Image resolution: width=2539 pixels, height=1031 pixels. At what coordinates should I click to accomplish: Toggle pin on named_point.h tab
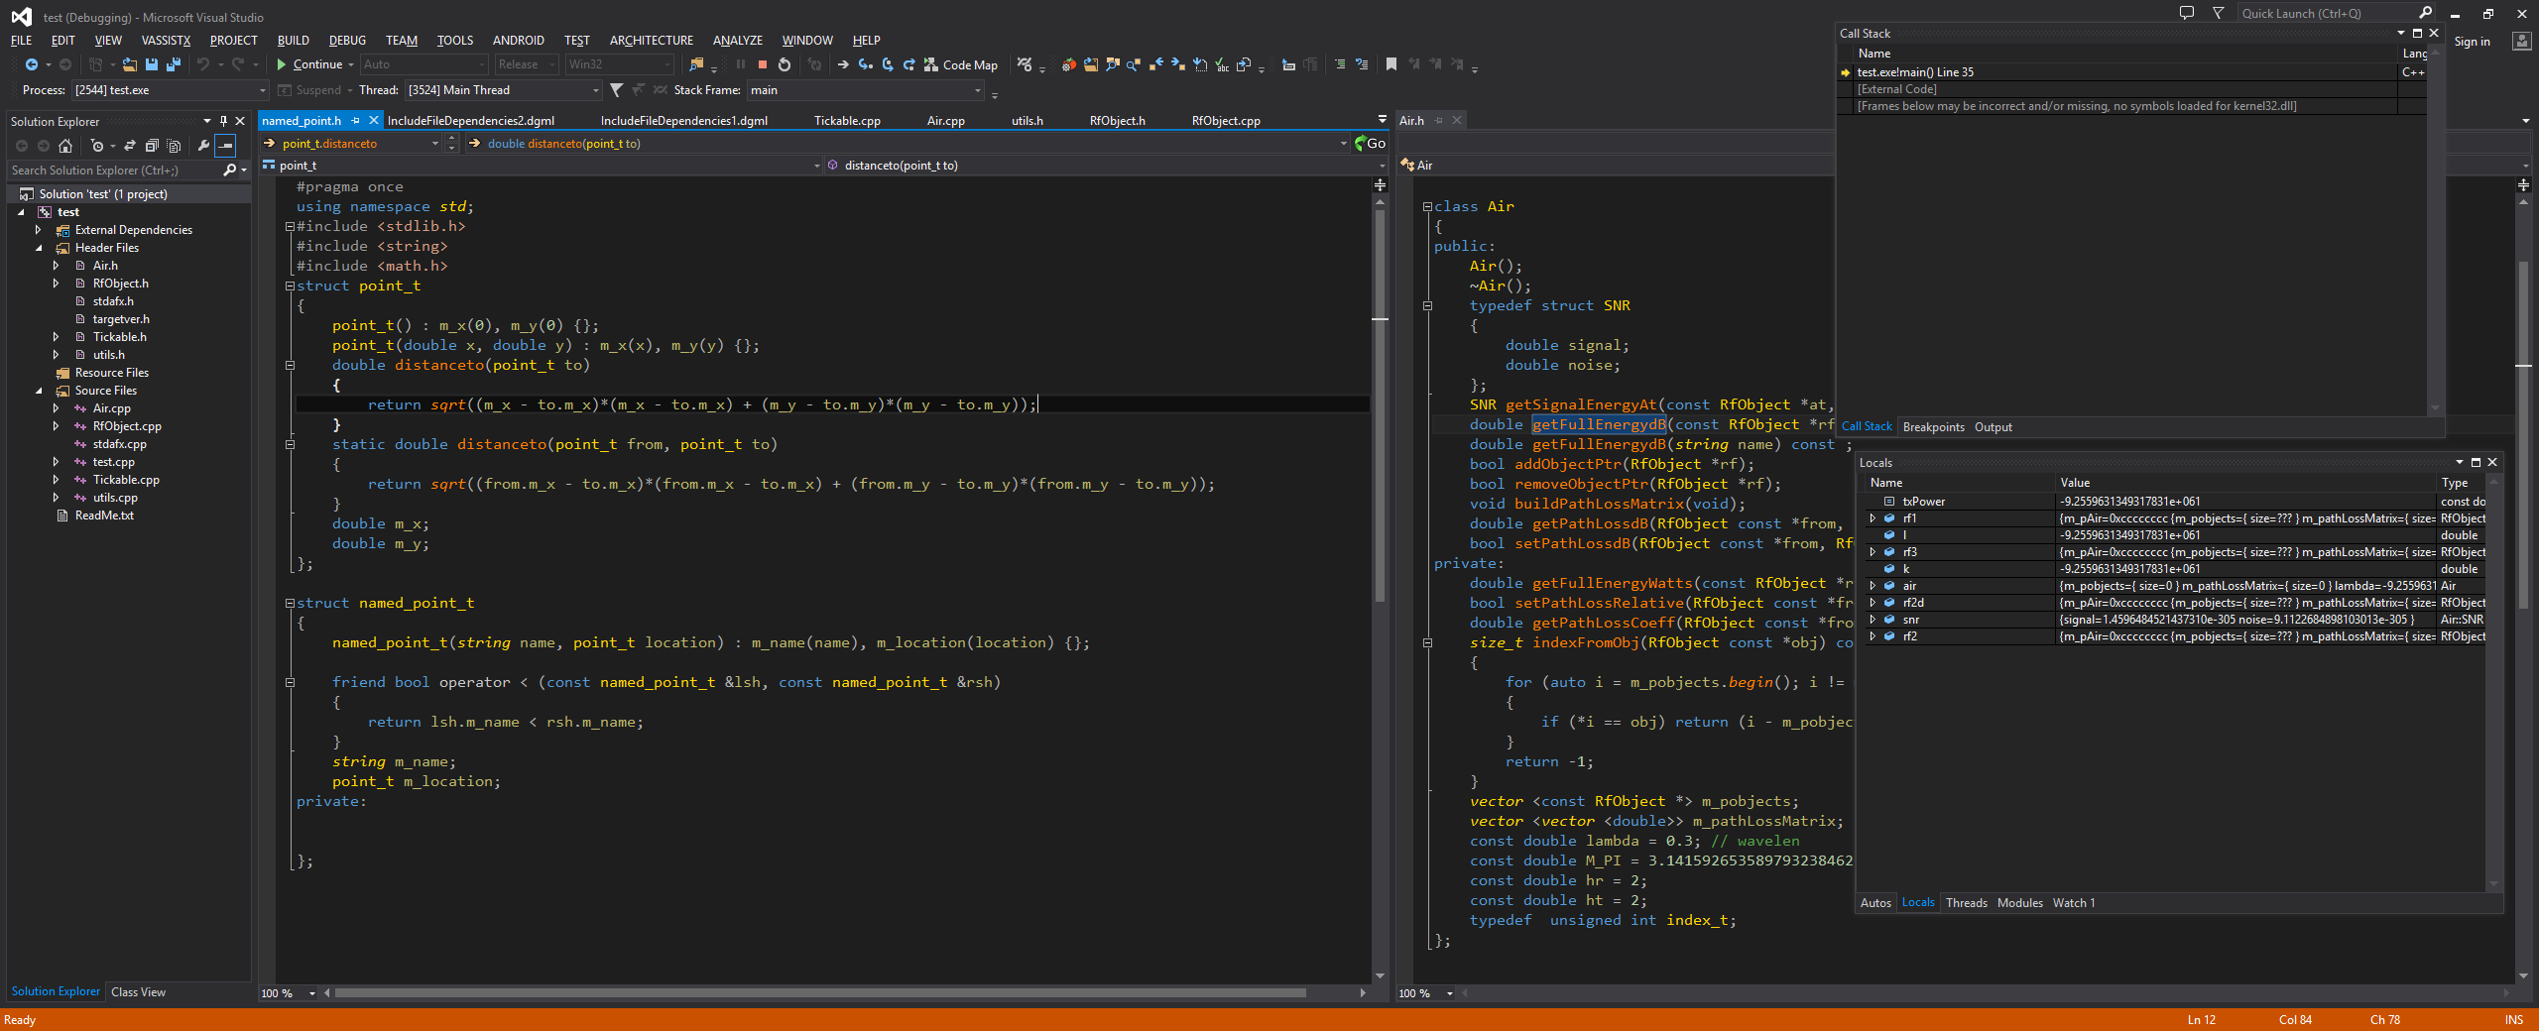[x=356, y=121]
